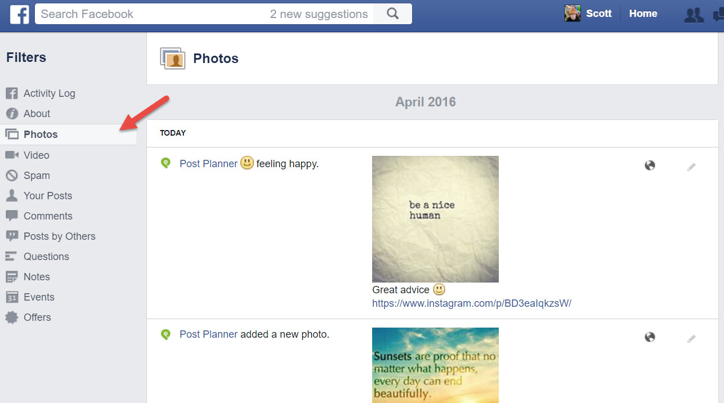
Task: Open the Post Planner profile link
Action: [x=208, y=163]
